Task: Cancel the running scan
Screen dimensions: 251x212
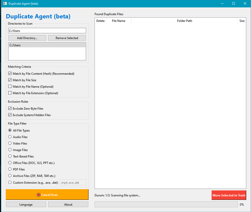Action: pos(47,194)
